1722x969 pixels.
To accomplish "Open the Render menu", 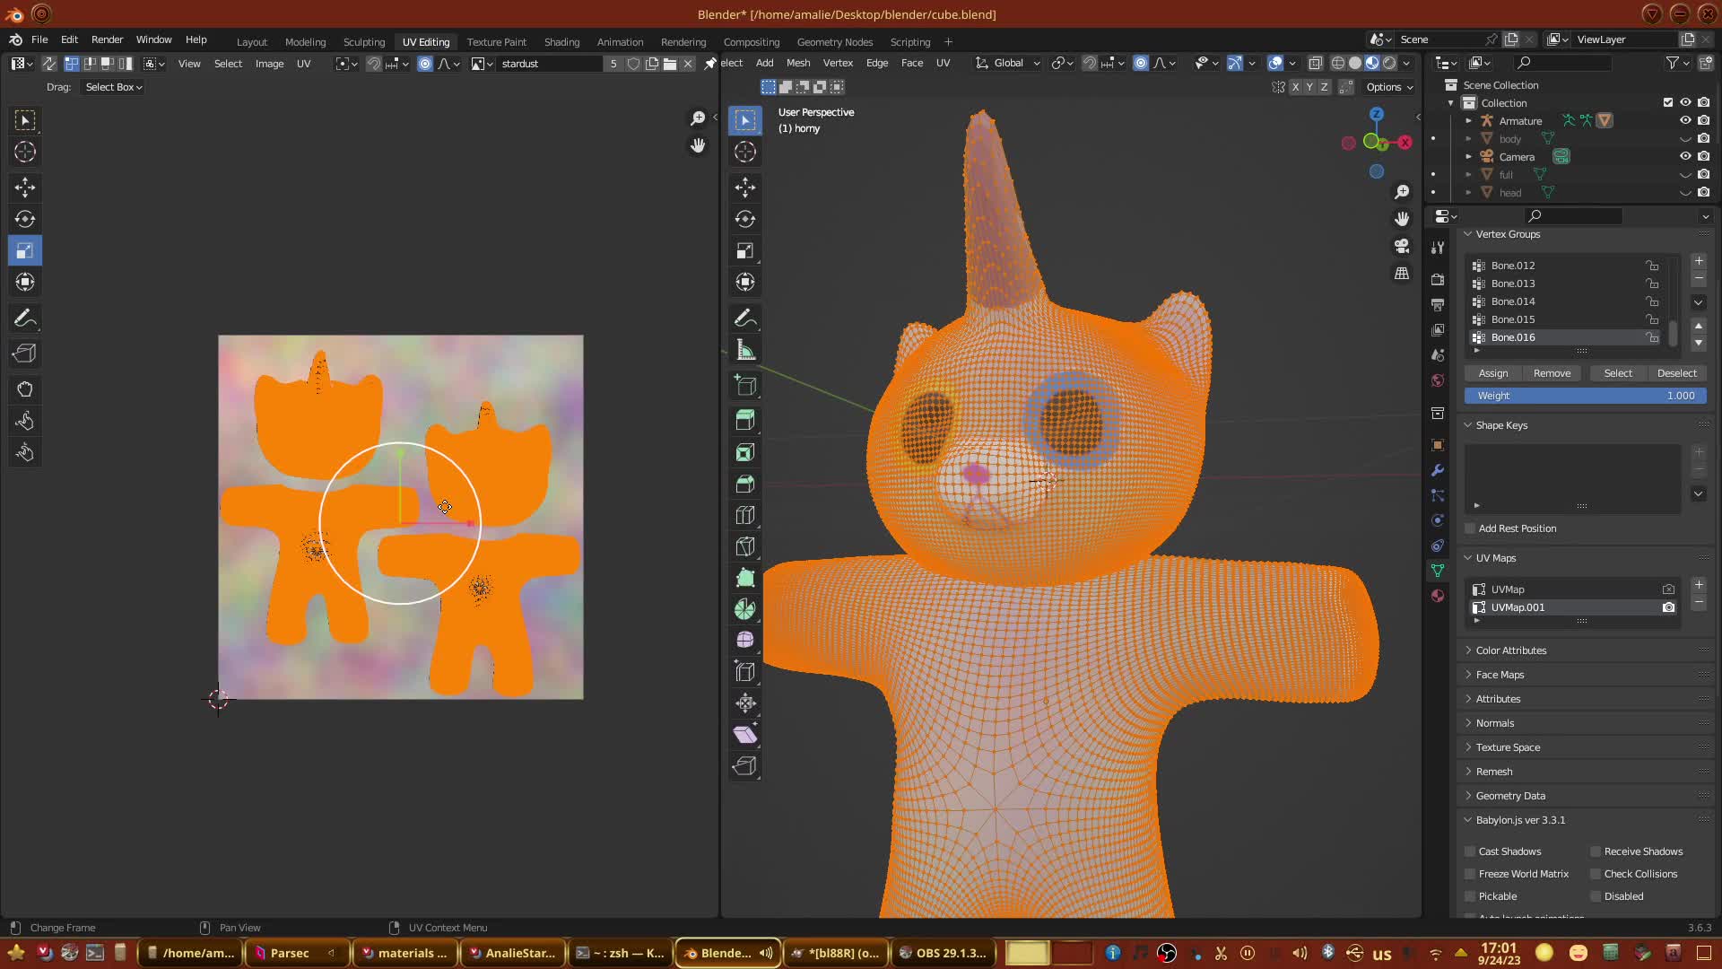I will (x=107, y=39).
